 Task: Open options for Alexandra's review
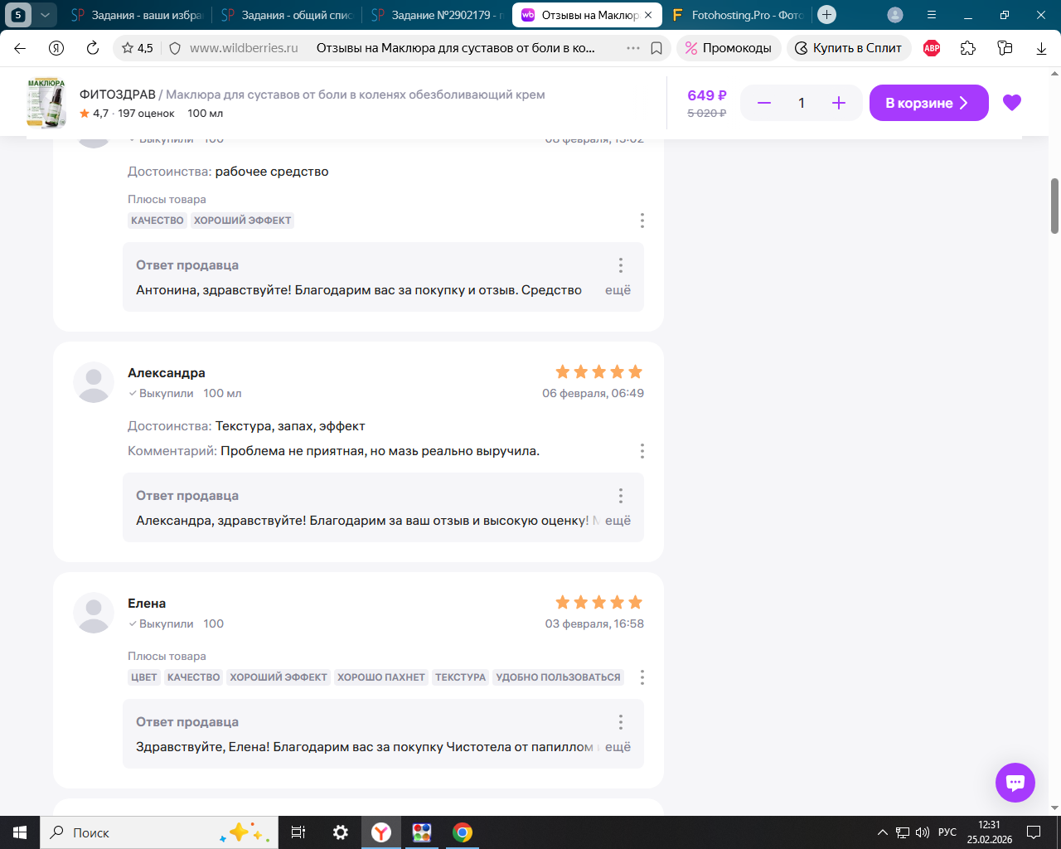[x=642, y=451]
